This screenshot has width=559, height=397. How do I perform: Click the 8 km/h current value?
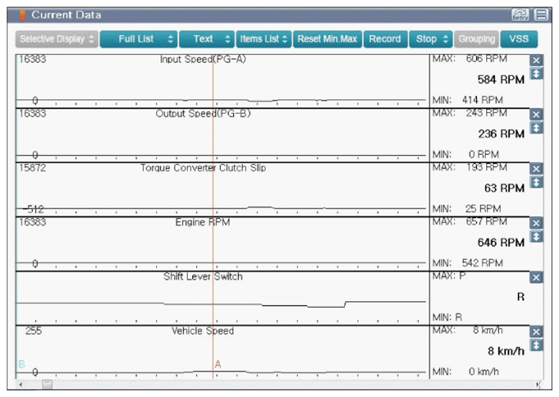click(506, 351)
